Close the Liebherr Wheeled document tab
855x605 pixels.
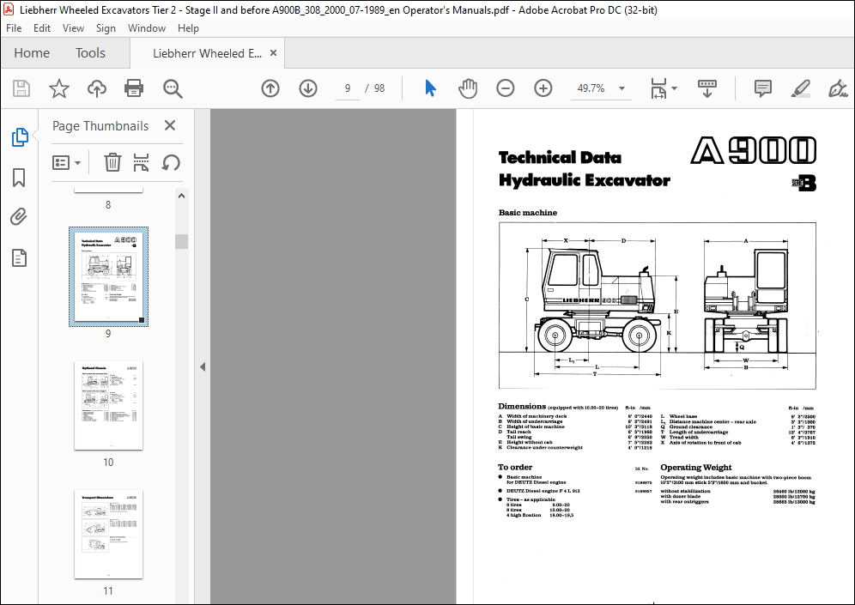(x=274, y=53)
